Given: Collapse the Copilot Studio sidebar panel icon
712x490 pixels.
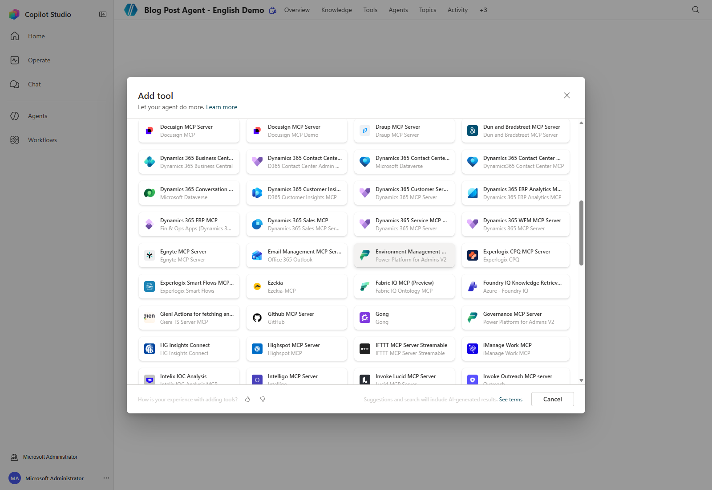Looking at the screenshot, I should (103, 14).
